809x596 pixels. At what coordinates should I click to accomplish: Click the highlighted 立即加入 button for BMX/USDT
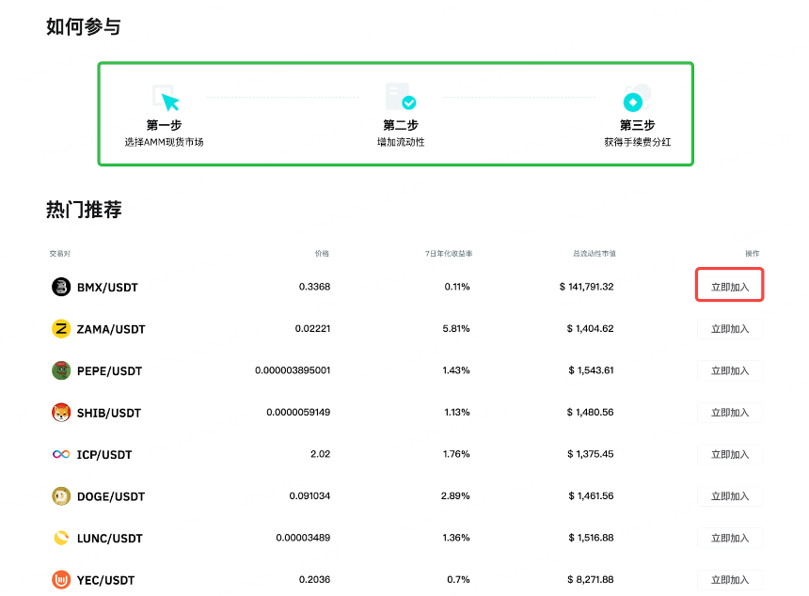point(729,285)
